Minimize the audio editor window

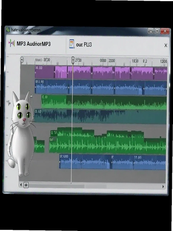point(151,31)
